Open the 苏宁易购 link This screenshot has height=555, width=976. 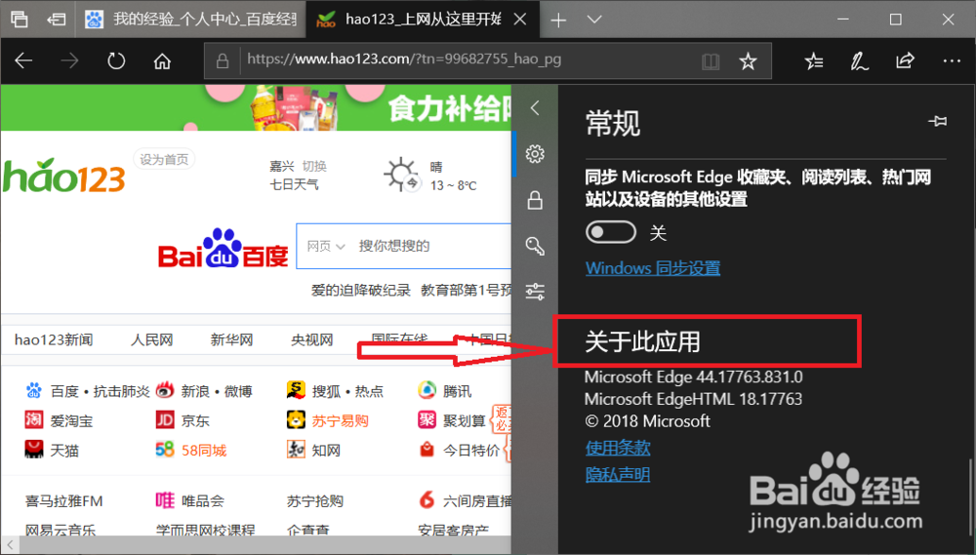[x=340, y=420]
